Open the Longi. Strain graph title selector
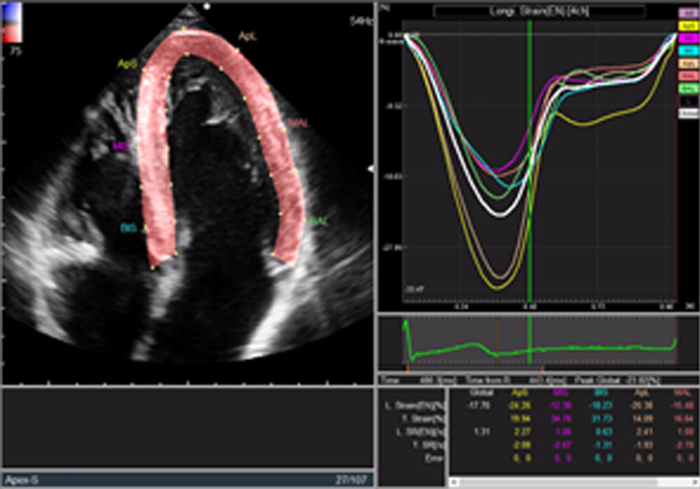 coord(539,11)
